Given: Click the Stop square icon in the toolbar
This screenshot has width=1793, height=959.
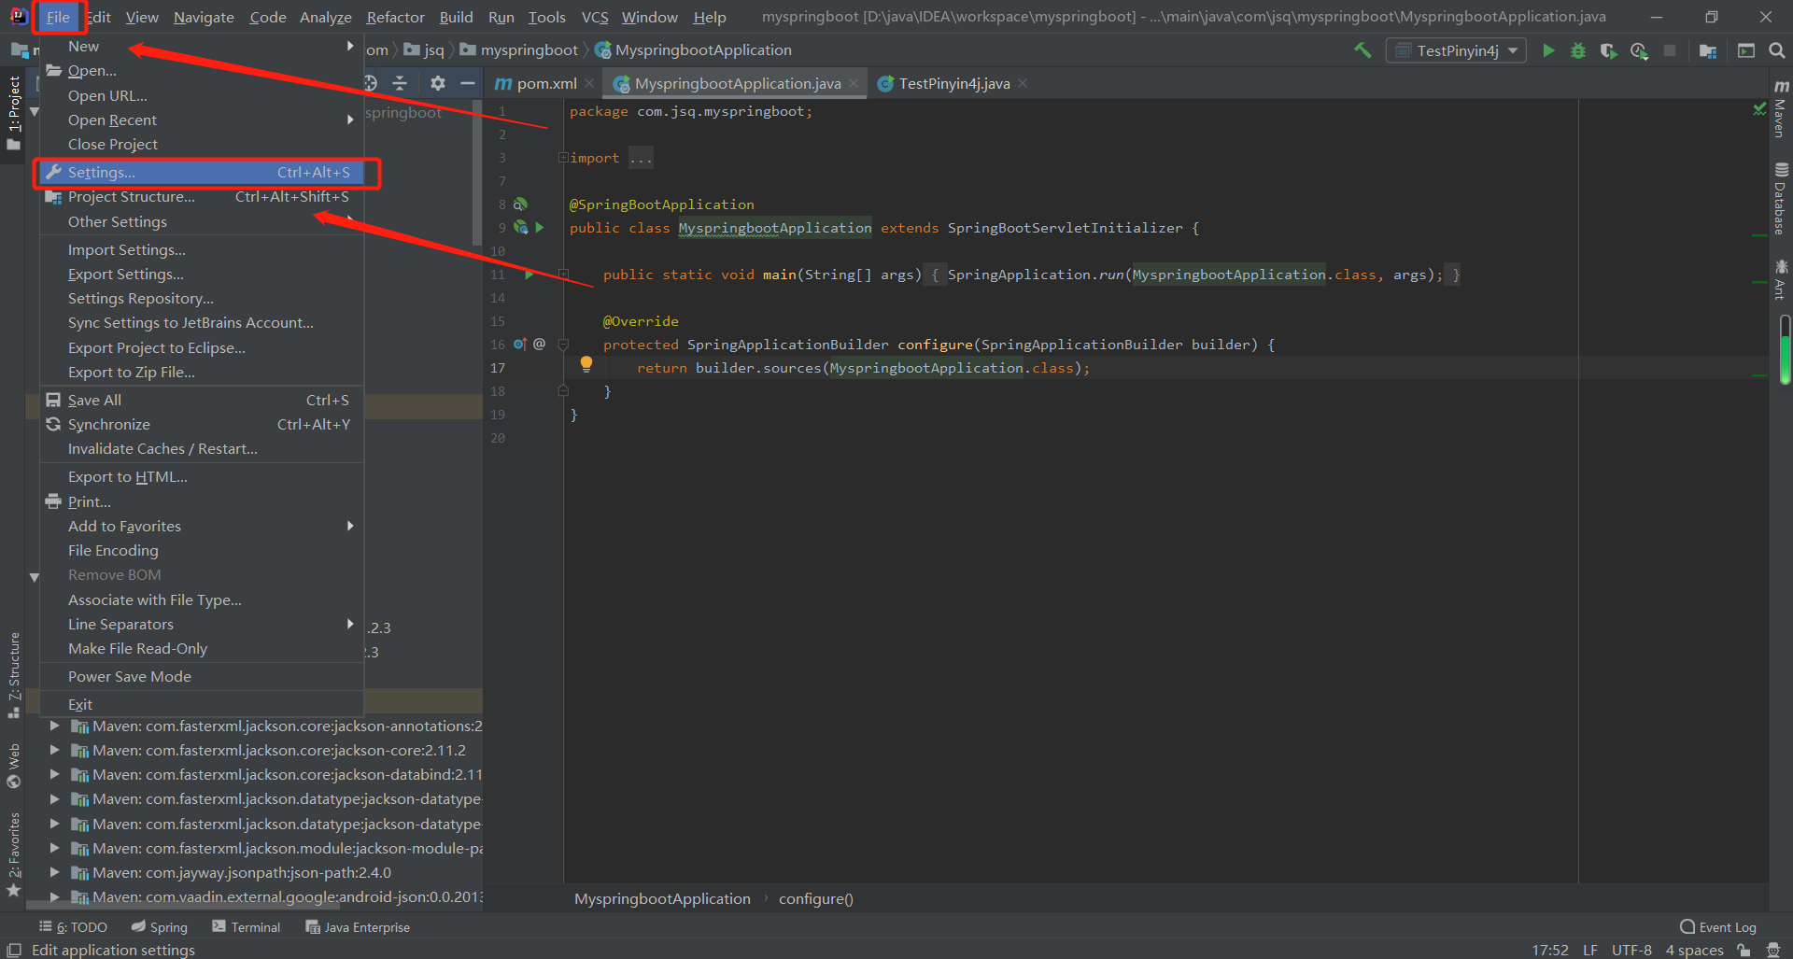Looking at the screenshot, I should tap(1670, 50).
